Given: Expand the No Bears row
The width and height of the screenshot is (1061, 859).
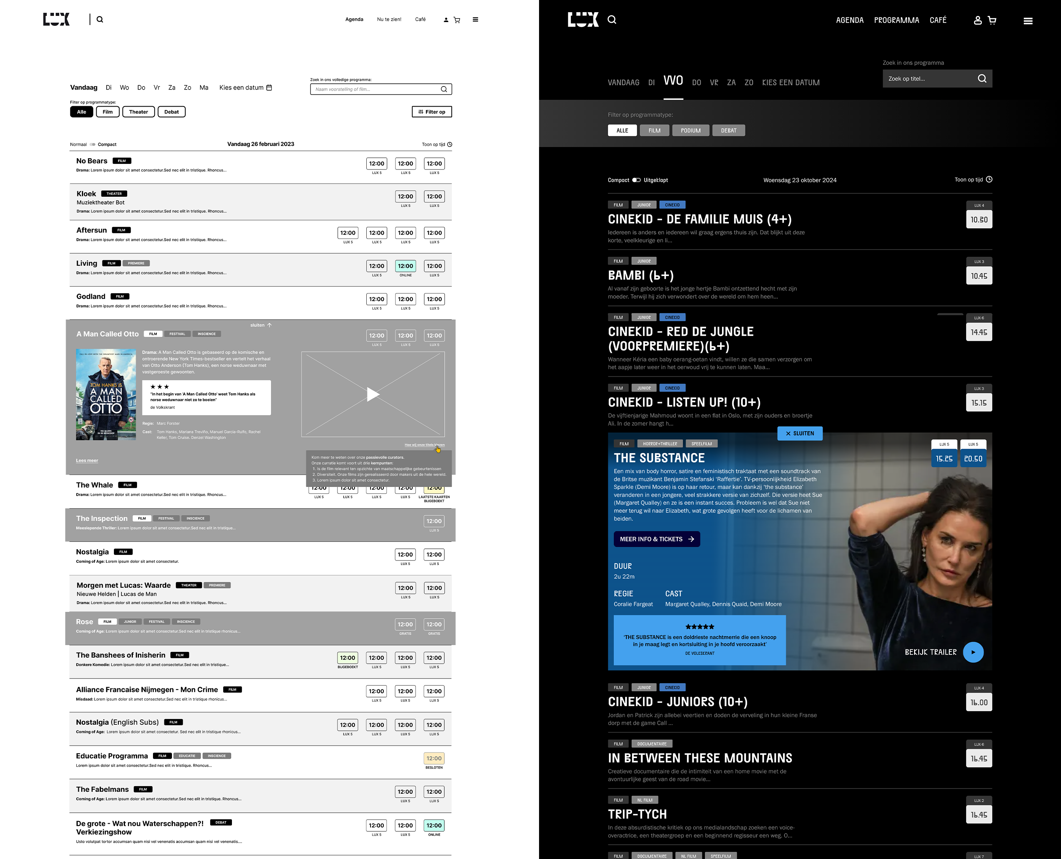Looking at the screenshot, I should 260,167.
